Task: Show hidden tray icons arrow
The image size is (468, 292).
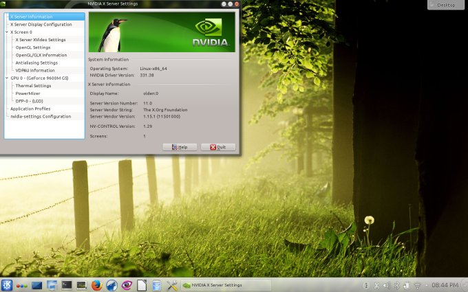Action: pyautogui.click(x=426, y=285)
